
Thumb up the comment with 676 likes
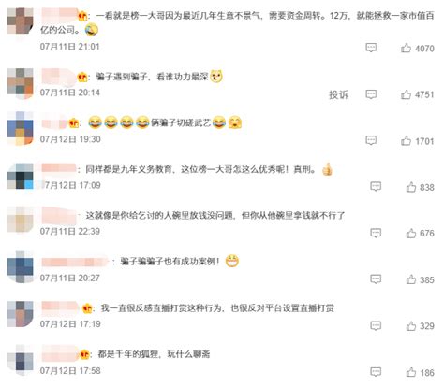(411, 233)
